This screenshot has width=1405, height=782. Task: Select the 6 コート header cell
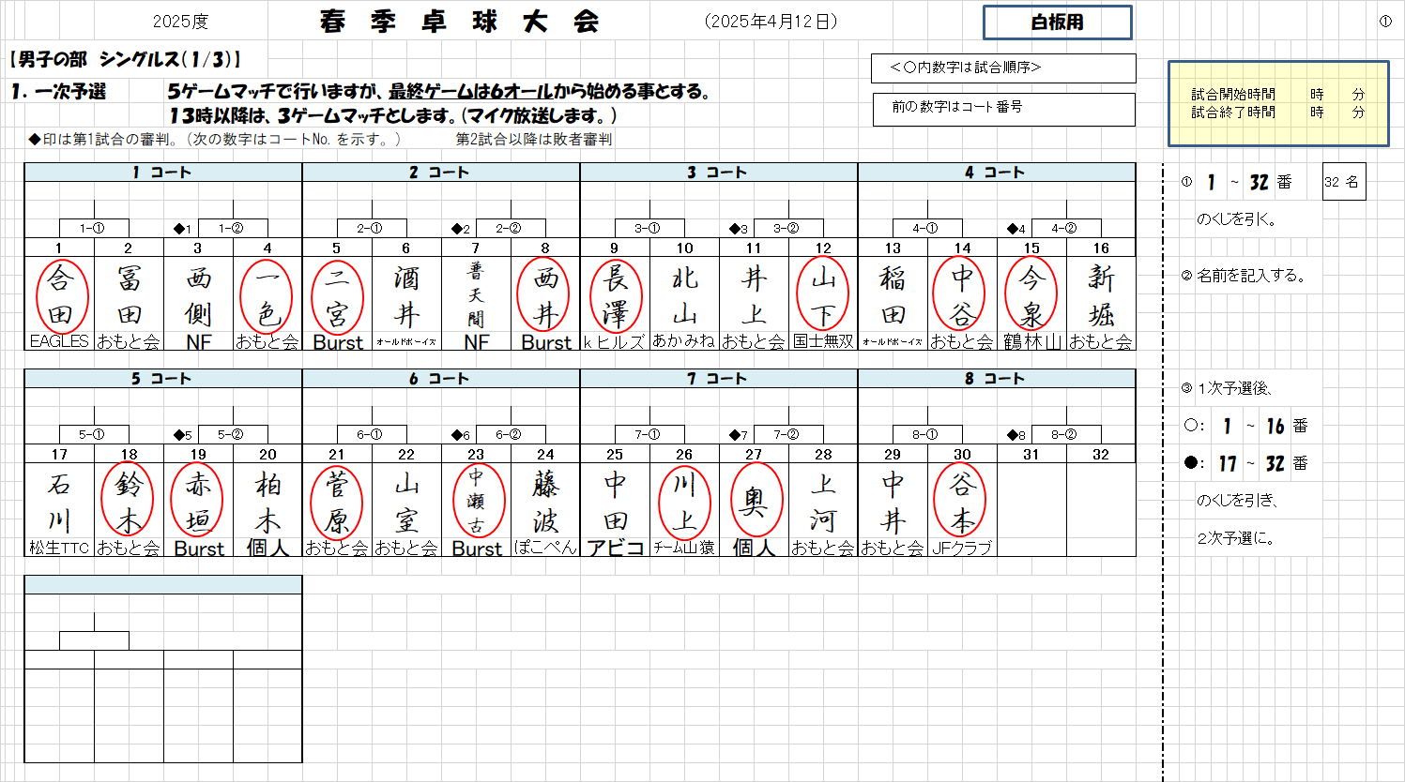pyautogui.click(x=441, y=379)
